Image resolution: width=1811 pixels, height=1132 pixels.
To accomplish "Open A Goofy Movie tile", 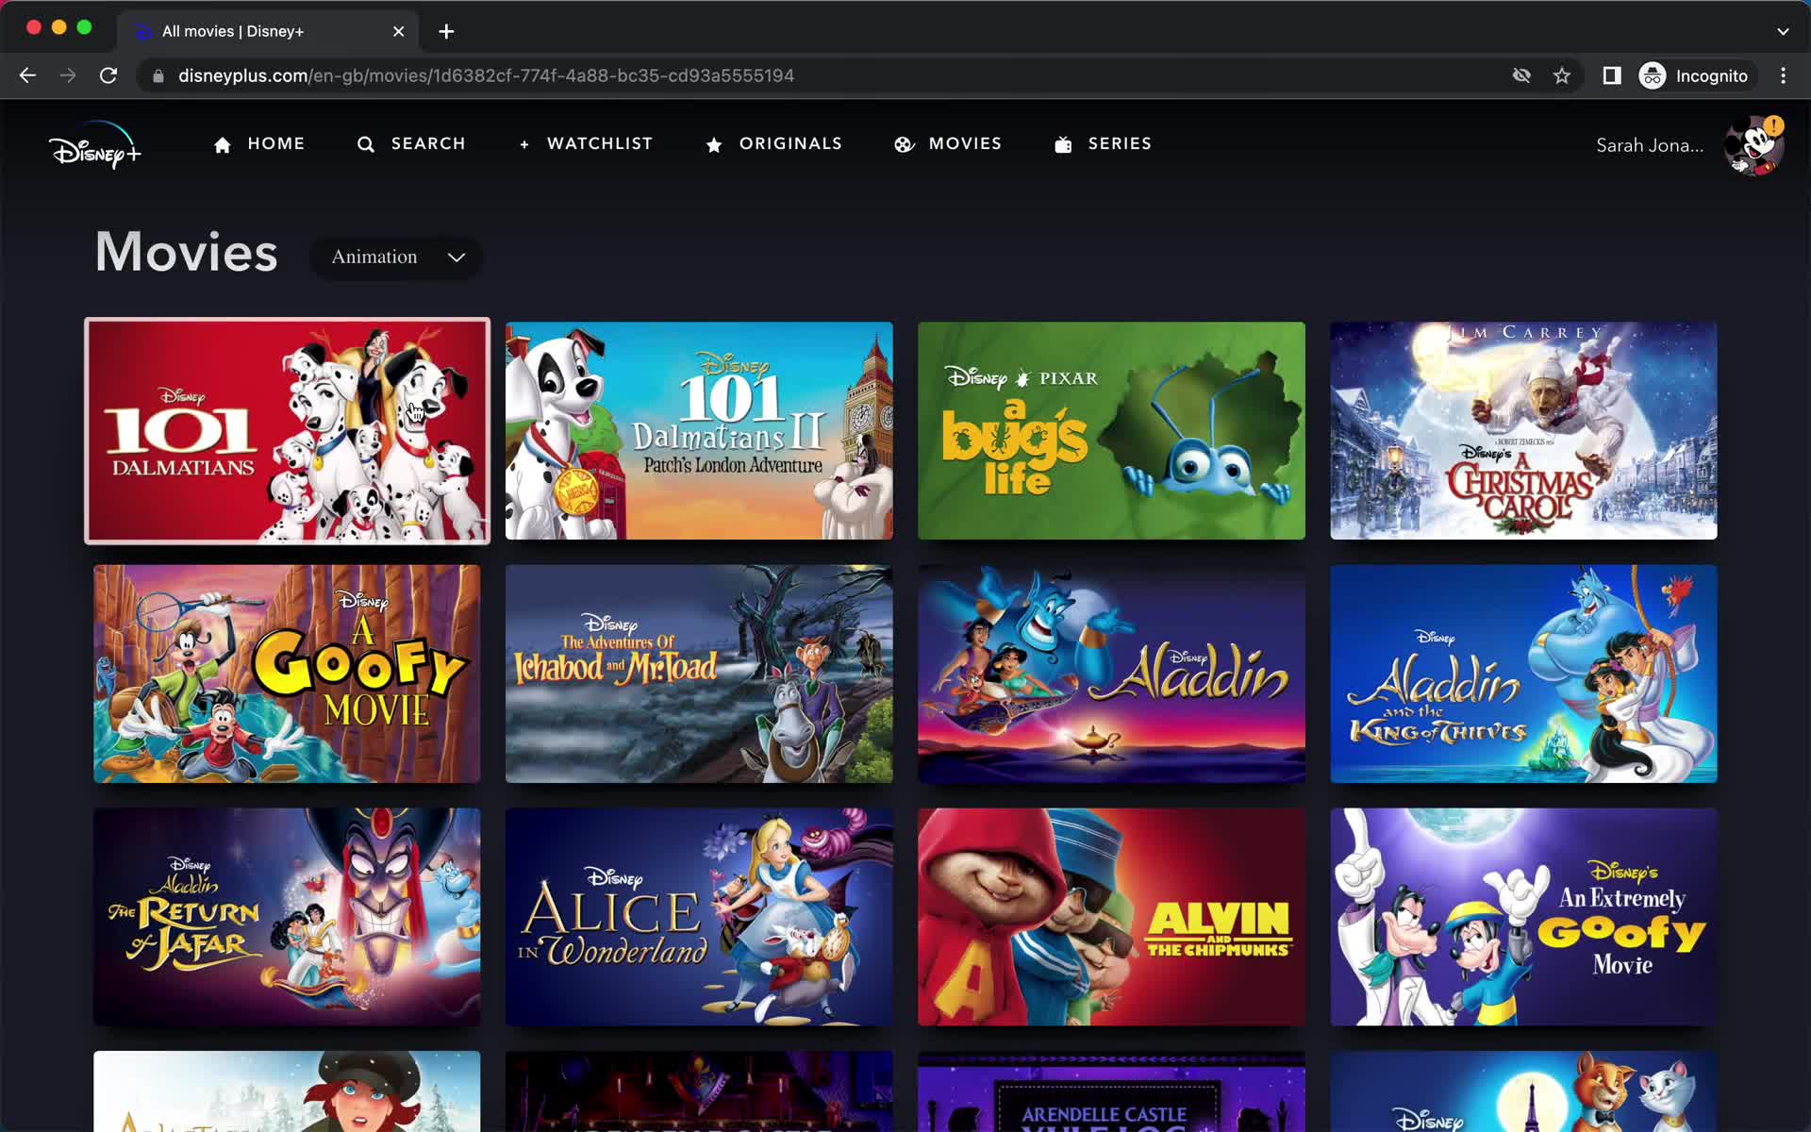I will click(287, 674).
